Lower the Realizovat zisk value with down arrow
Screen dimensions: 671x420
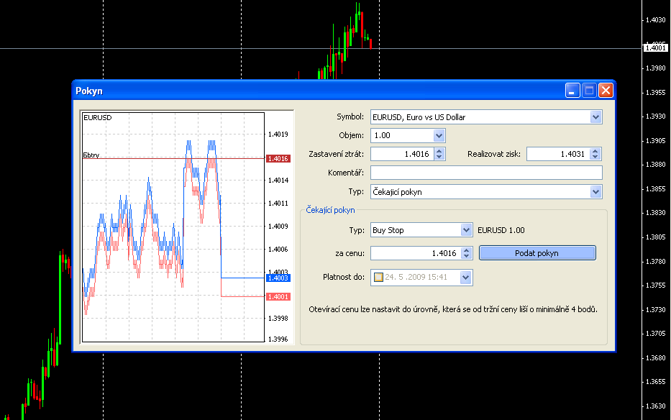tap(595, 157)
